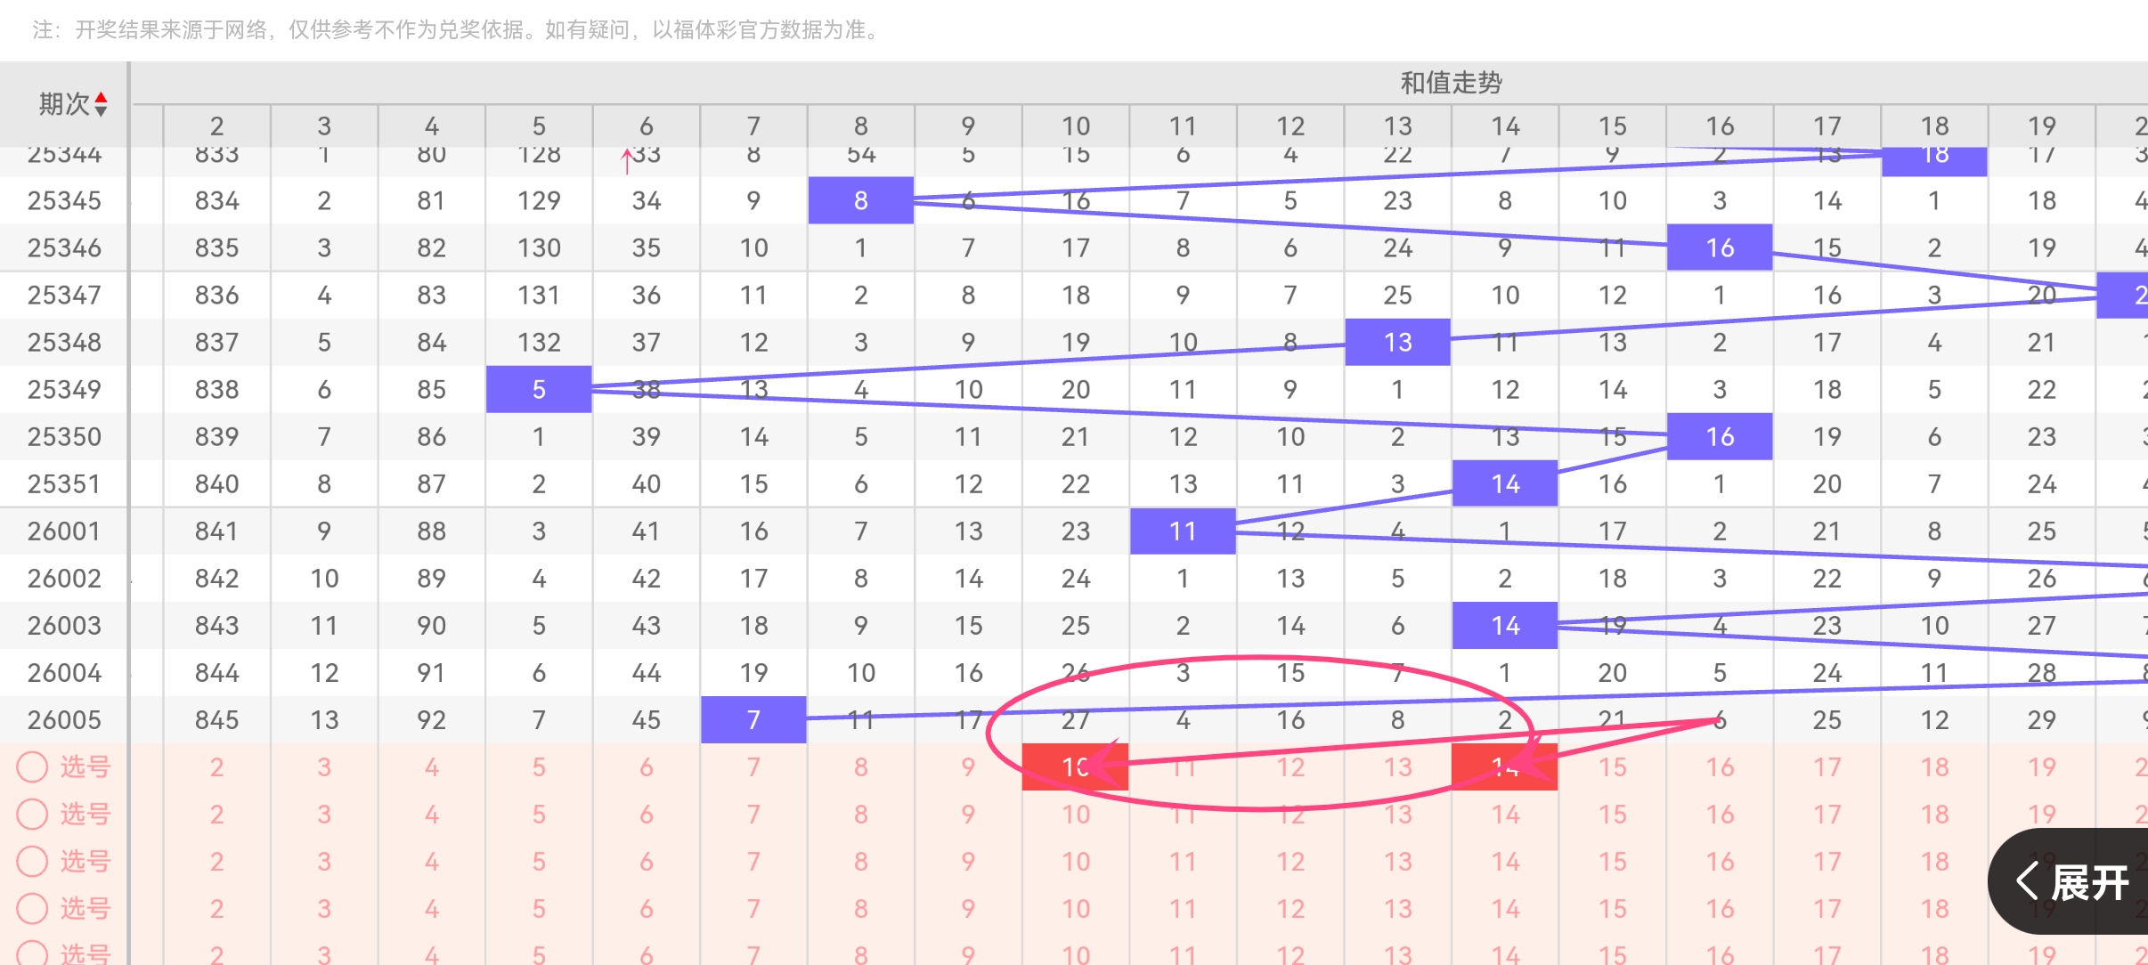Image resolution: width=2148 pixels, height=965 pixels.
Task: Deselect the red highlighted number 14 in 选号 row
Action: tap(1505, 766)
